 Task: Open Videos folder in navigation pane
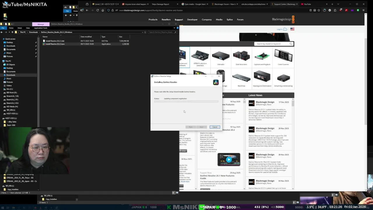tap(9, 85)
